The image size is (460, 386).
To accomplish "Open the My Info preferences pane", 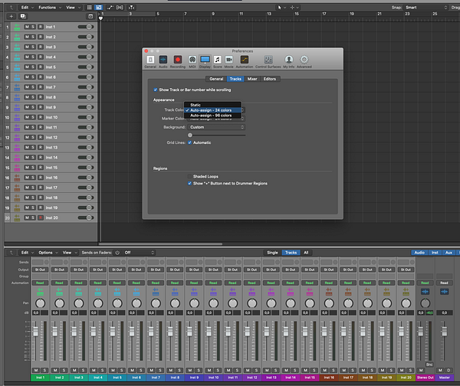I will point(288,61).
